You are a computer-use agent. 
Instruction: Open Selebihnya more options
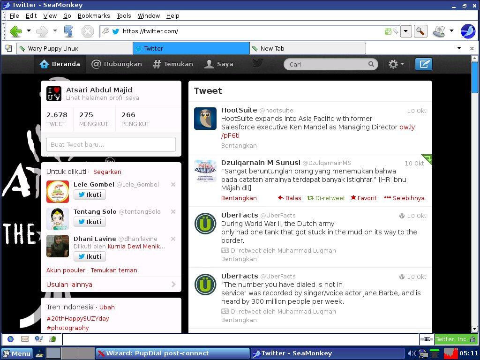pos(405,198)
